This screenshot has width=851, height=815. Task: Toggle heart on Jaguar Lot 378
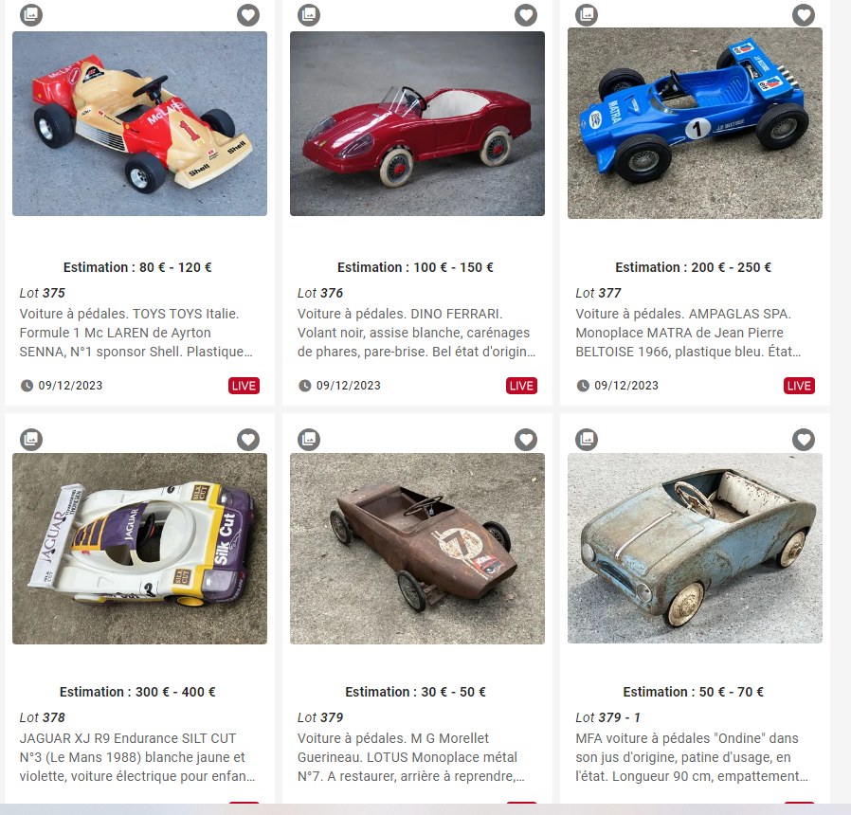click(x=248, y=439)
